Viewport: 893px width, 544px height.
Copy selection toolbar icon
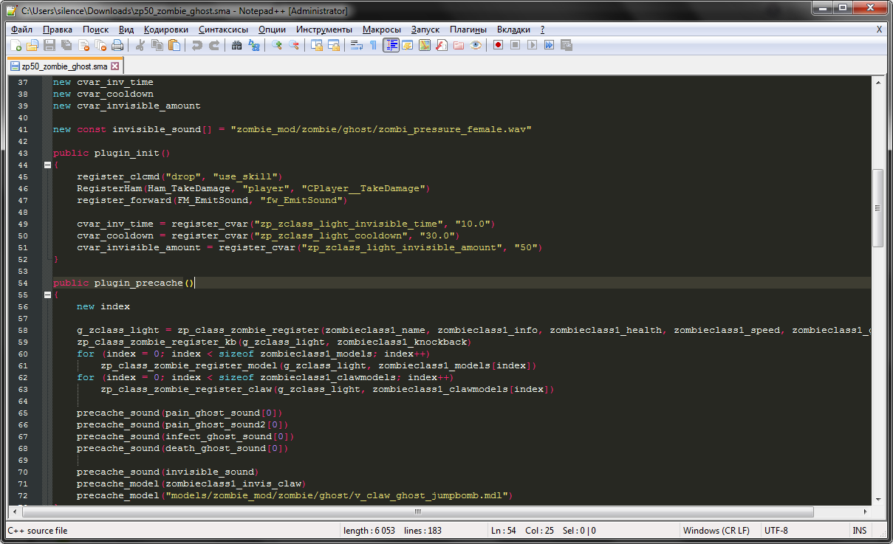click(x=157, y=45)
